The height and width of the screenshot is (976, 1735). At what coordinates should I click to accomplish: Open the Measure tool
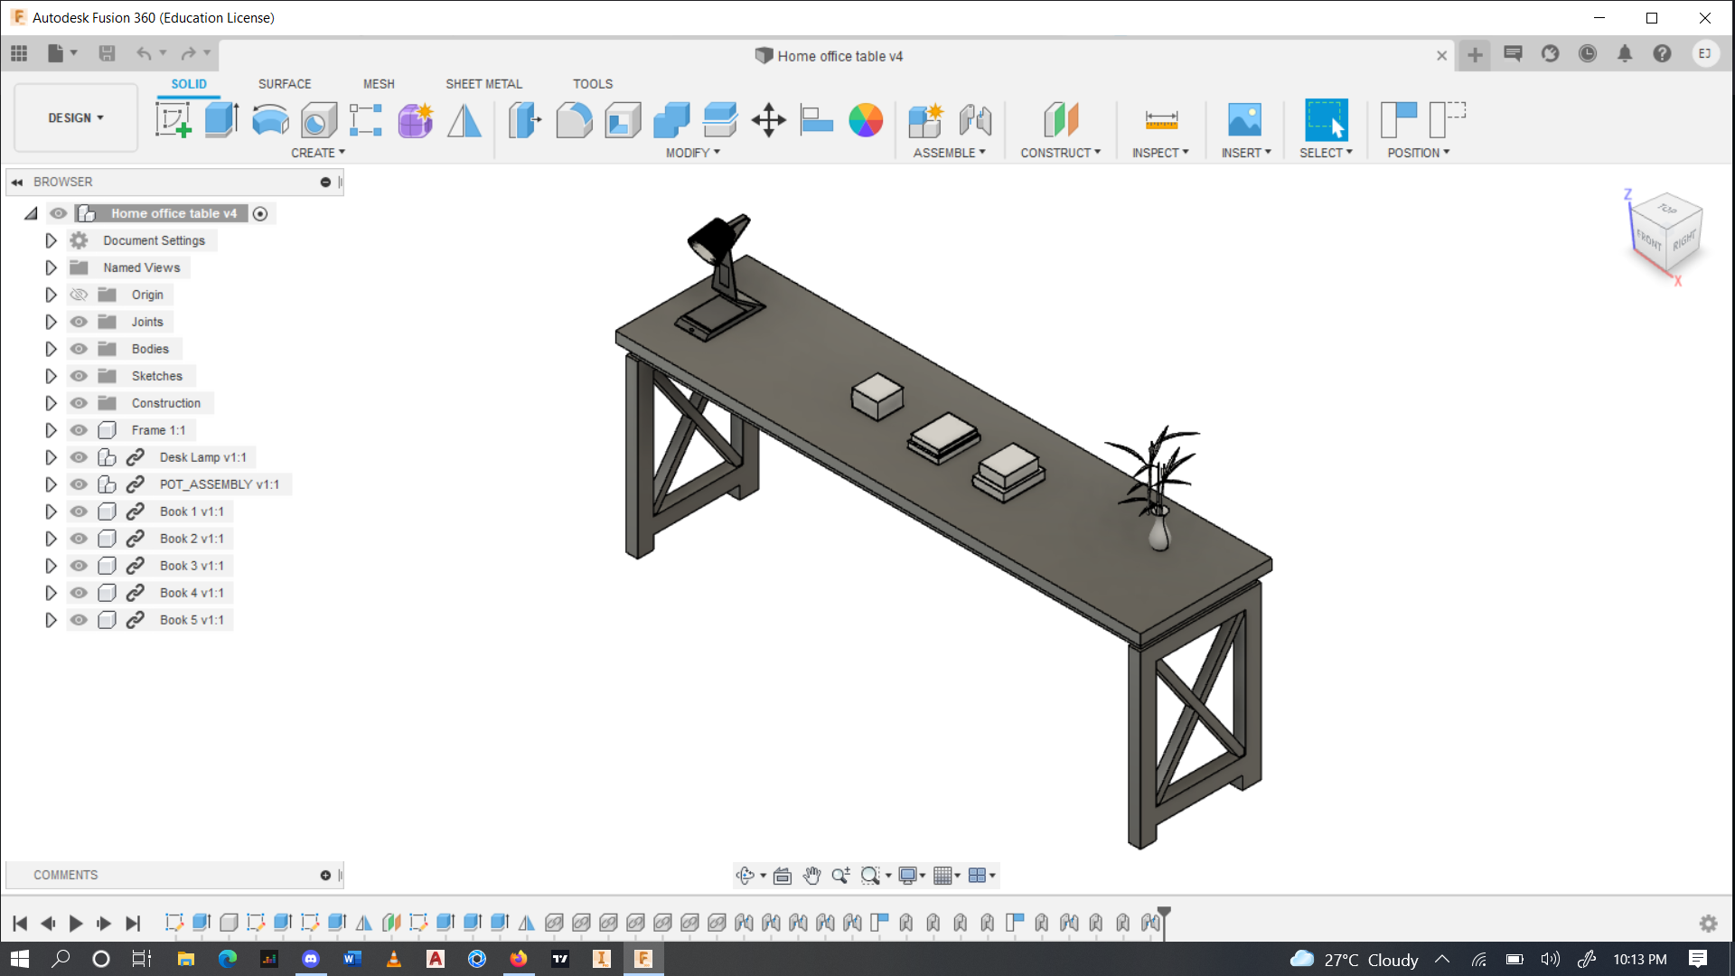click(1160, 119)
